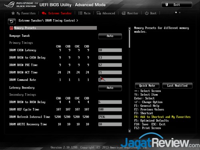Click the ROG logo
This screenshot has height=150, width=200.
tap(9, 5)
